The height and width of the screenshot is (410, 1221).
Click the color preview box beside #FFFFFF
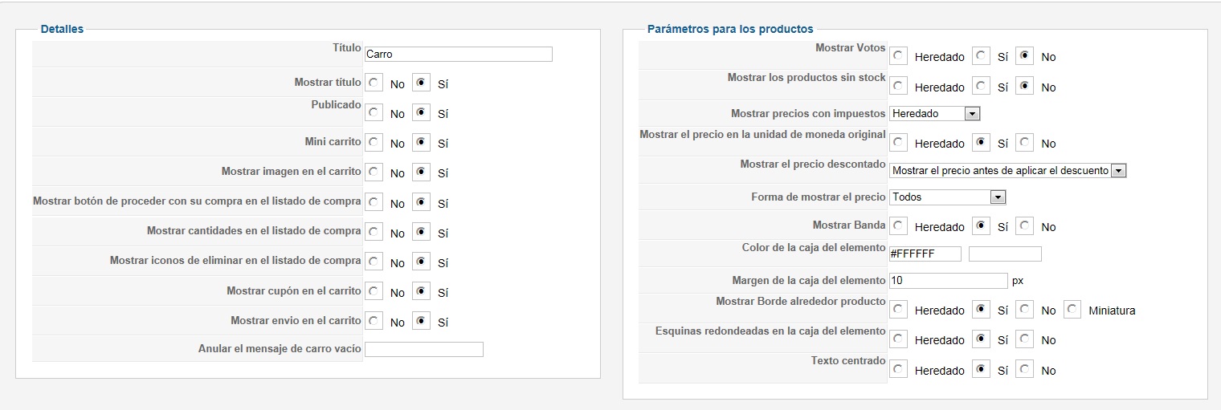pyautogui.click(x=1005, y=254)
